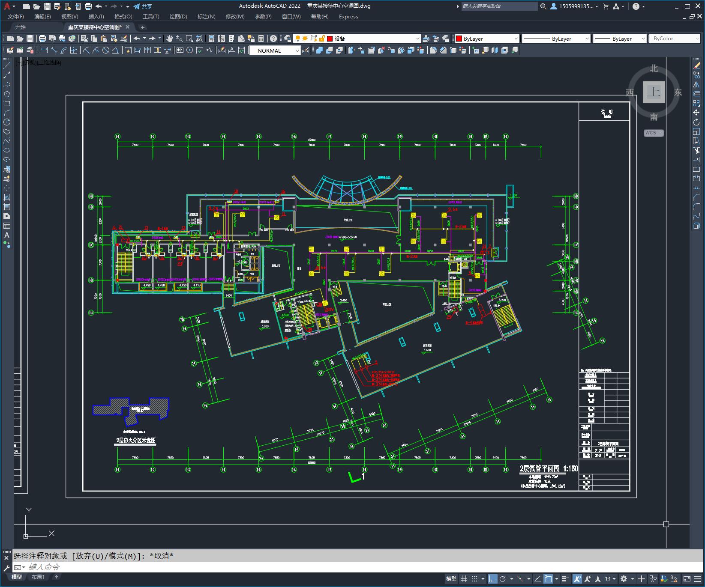Click the 模型 button in status bar
Screen dimensions: 705x587
point(451,579)
